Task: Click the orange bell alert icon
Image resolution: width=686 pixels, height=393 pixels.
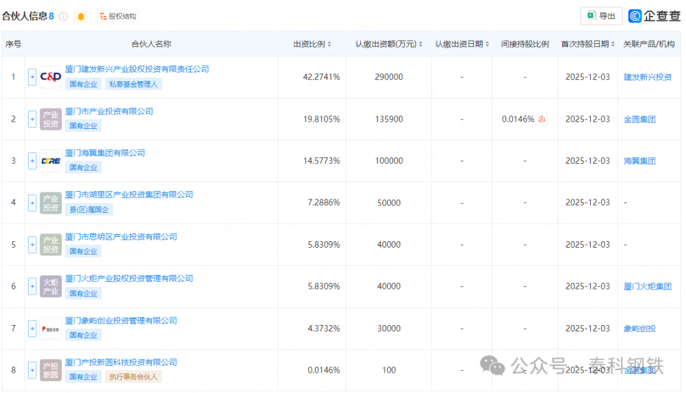Action: pyautogui.click(x=81, y=17)
